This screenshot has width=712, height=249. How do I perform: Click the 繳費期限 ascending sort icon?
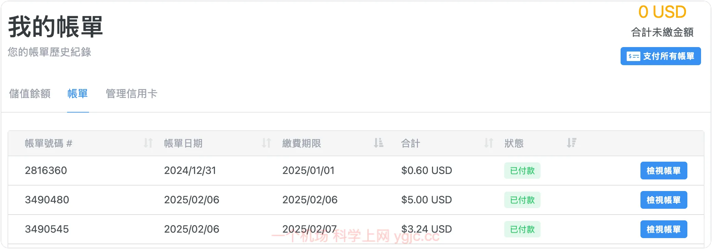(378, 143)
